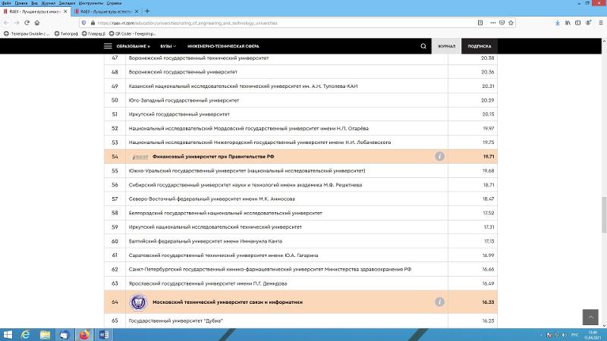Open the site hamburger menu
Image resolution: width=607 pixels, height=341 pixels.
pyautogui.click(x=108, y=46)
